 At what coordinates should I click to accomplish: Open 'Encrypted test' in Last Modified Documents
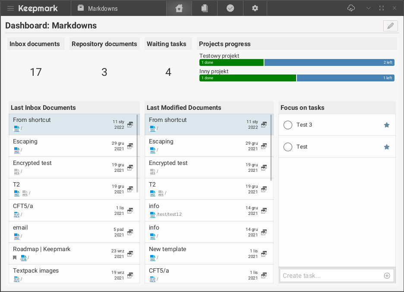(168, 163)
